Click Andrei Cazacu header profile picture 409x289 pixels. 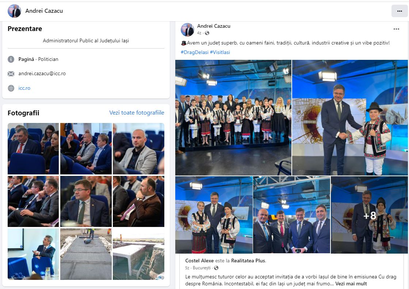(14, 11)
